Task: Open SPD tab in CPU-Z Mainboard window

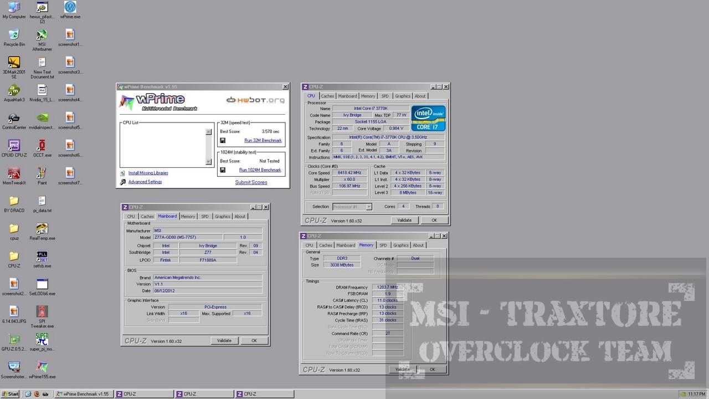Action: click(x=205, y=217)
